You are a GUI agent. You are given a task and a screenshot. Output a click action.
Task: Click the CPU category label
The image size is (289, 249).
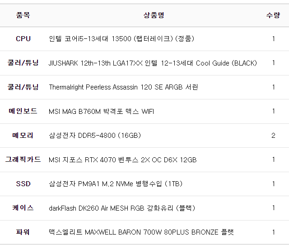click(x=23, y=39)
